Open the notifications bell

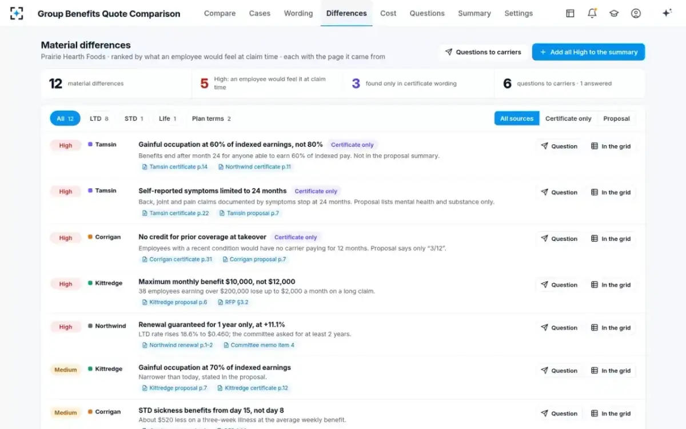[592, 13]
